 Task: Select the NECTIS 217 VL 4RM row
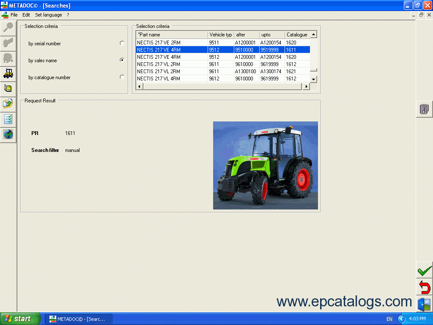[223, 78]
